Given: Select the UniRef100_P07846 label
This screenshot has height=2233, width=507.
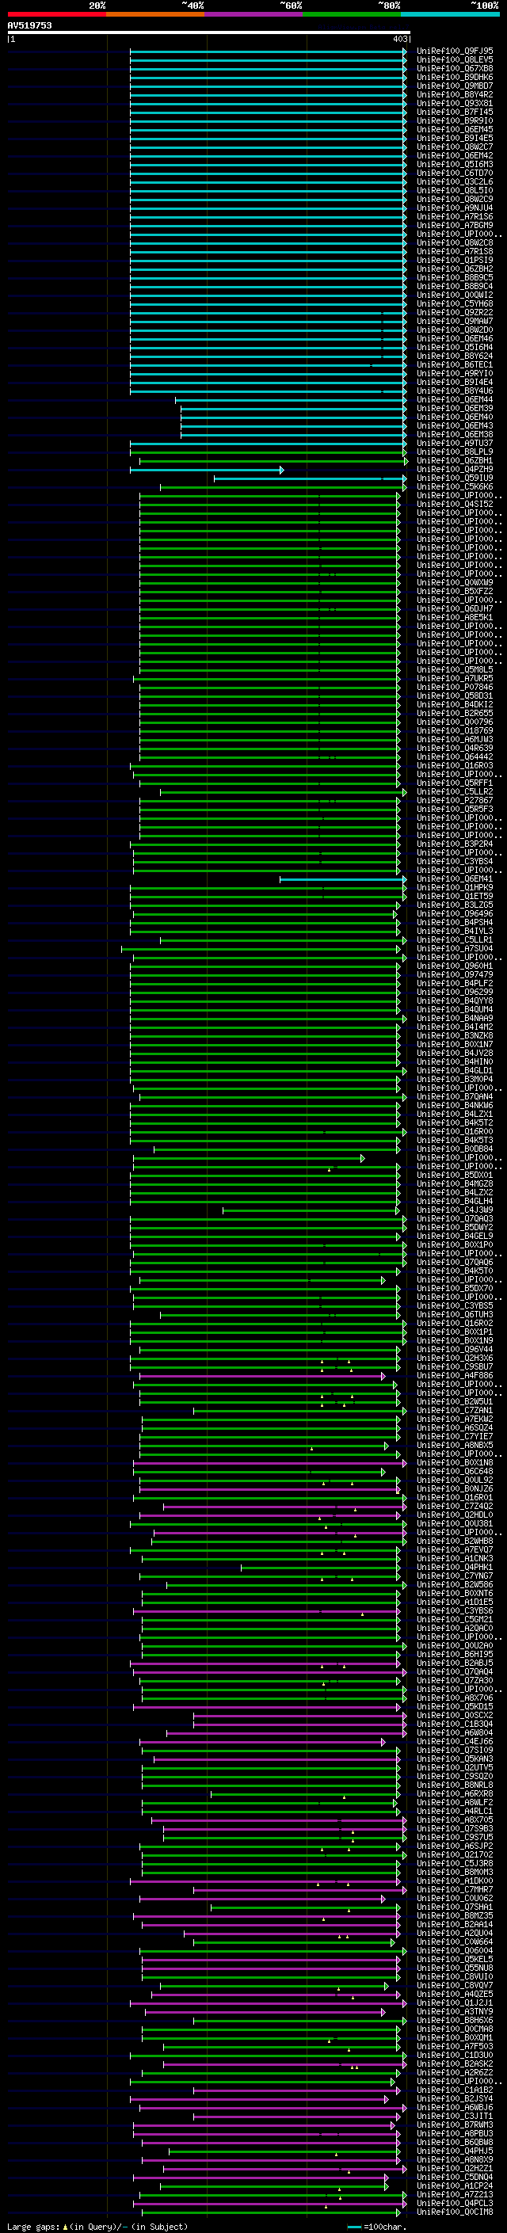Looking at the screenshot, I should click(455, 688).
